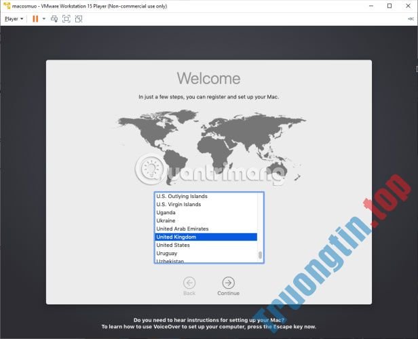
Task: Choose Uganda from country list
Action: pos(206,212)
